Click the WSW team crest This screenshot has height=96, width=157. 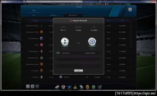(42, 45)
